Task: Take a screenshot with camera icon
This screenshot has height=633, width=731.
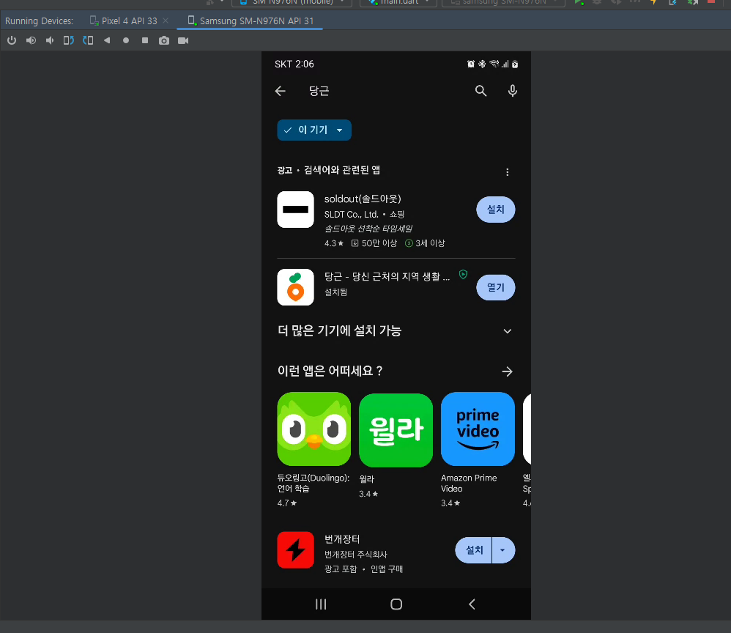Action: [164, 40]
